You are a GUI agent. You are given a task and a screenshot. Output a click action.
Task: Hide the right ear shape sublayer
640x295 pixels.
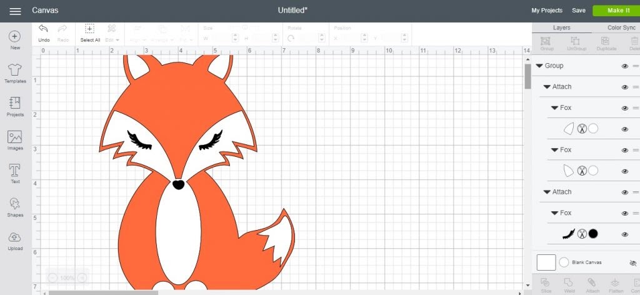point(624,171)
